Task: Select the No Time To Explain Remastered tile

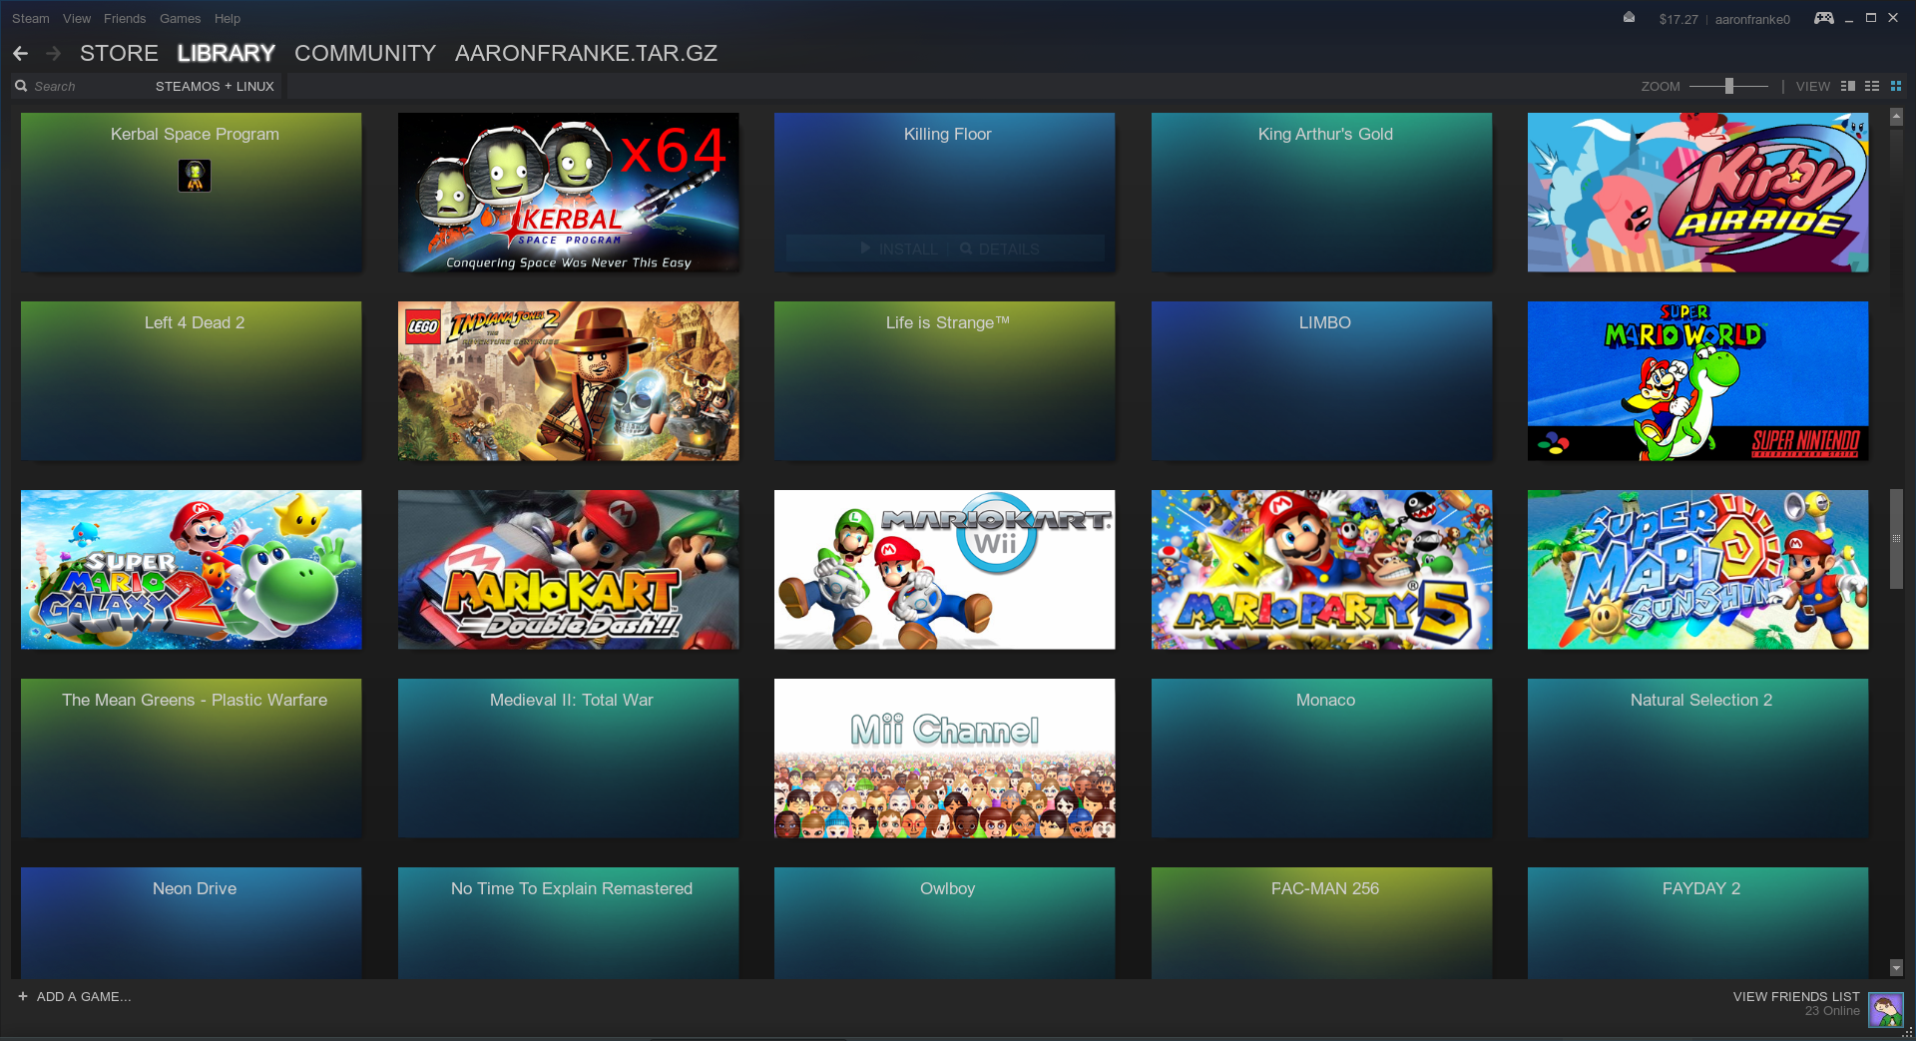Action: tap(569, 923)
